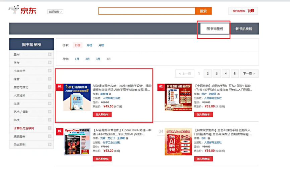Add rank 04 豆包AI book to cart

(x=203, y=159)
